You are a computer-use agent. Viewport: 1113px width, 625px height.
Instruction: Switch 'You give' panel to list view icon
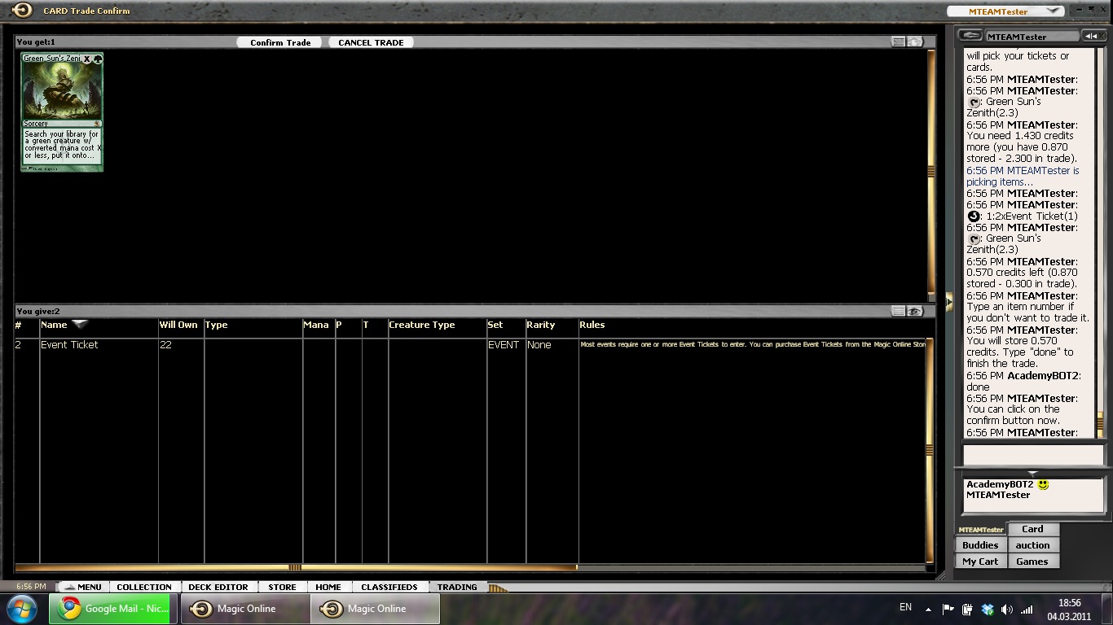pyautogui.click(x=898, y=311)
